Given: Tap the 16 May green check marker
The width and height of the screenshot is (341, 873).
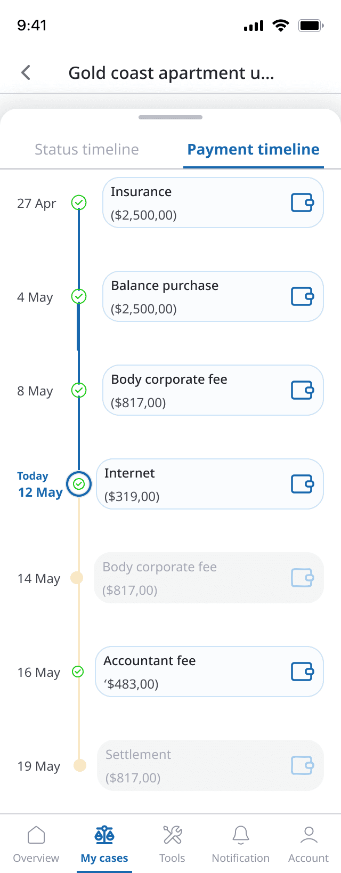Looking at the screenshot, I should (x=78, y=672).
